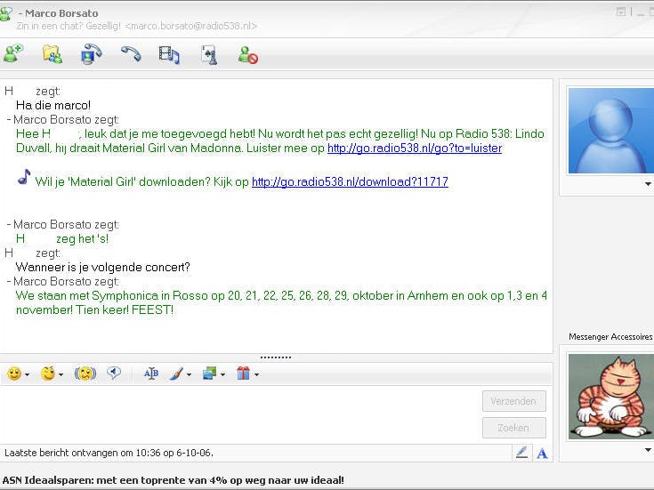
Task: Expand the contact picture options arrow
Action: (648, 184)
